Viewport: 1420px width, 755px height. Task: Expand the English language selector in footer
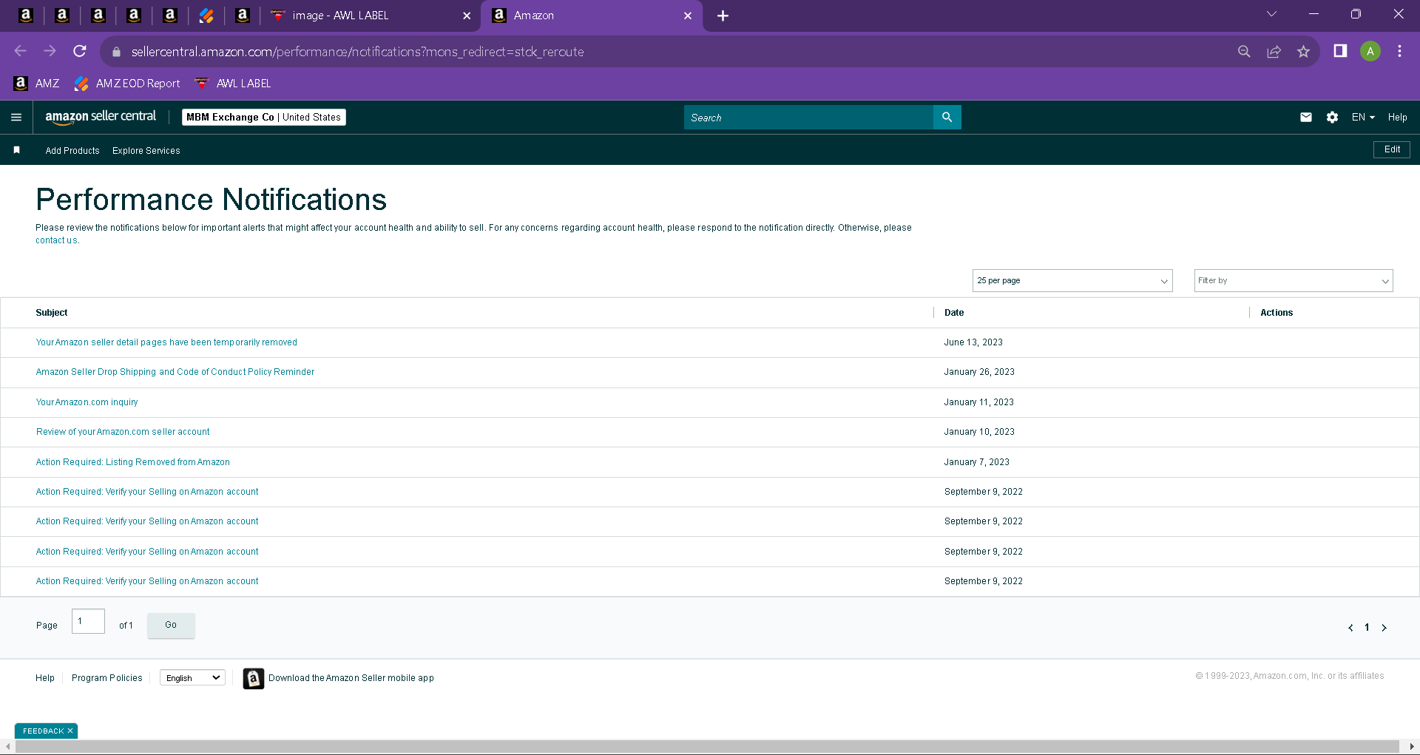pos(192,678)
